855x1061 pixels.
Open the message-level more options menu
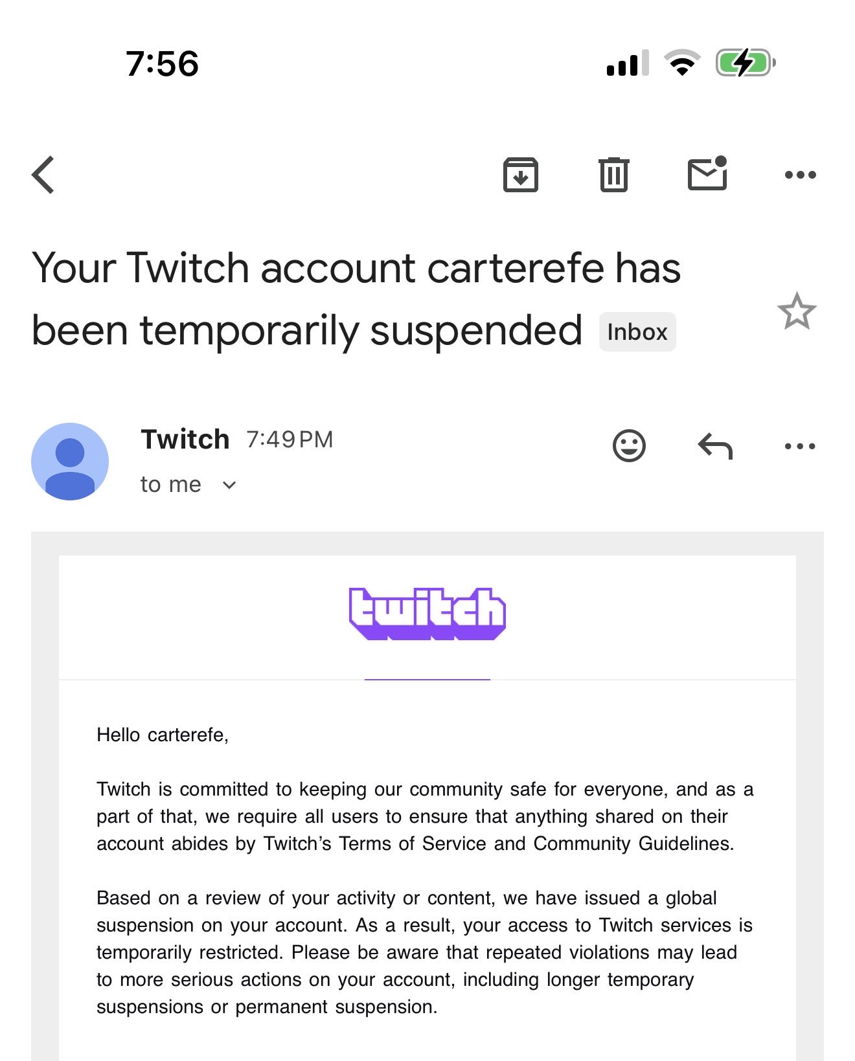coord(800,446)
